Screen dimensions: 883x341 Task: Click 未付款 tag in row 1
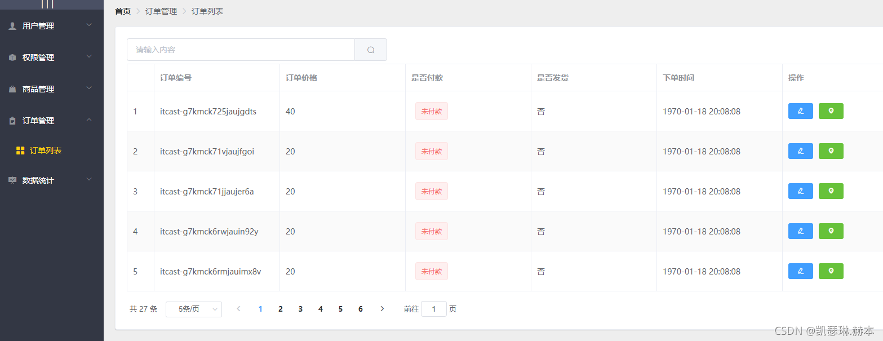(x=432, y=111)
